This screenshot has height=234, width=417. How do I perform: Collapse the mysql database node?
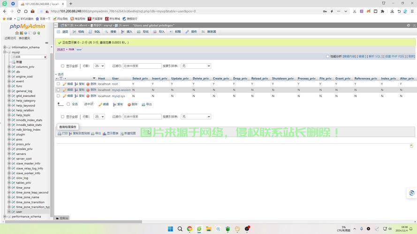[x=5, y=52]
